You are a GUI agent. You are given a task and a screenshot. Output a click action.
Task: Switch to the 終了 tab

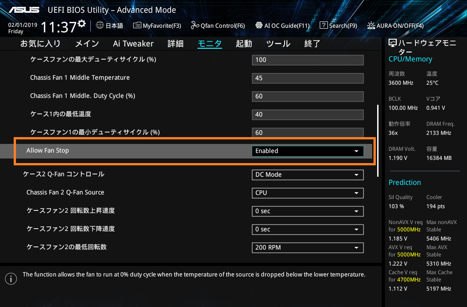coord(312,44)
